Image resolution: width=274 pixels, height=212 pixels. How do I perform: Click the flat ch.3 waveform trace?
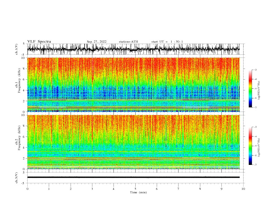(133, 177)
